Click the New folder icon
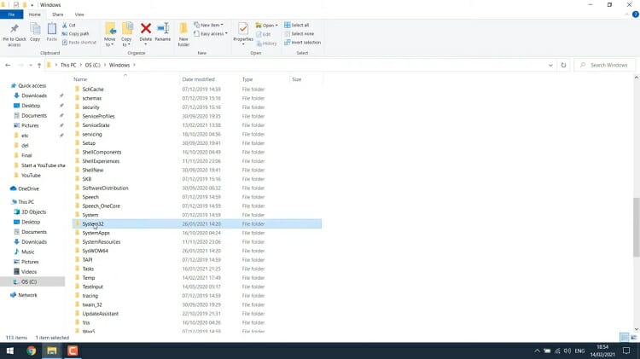Viewport: 640px width, 359px height. (183, 28)
